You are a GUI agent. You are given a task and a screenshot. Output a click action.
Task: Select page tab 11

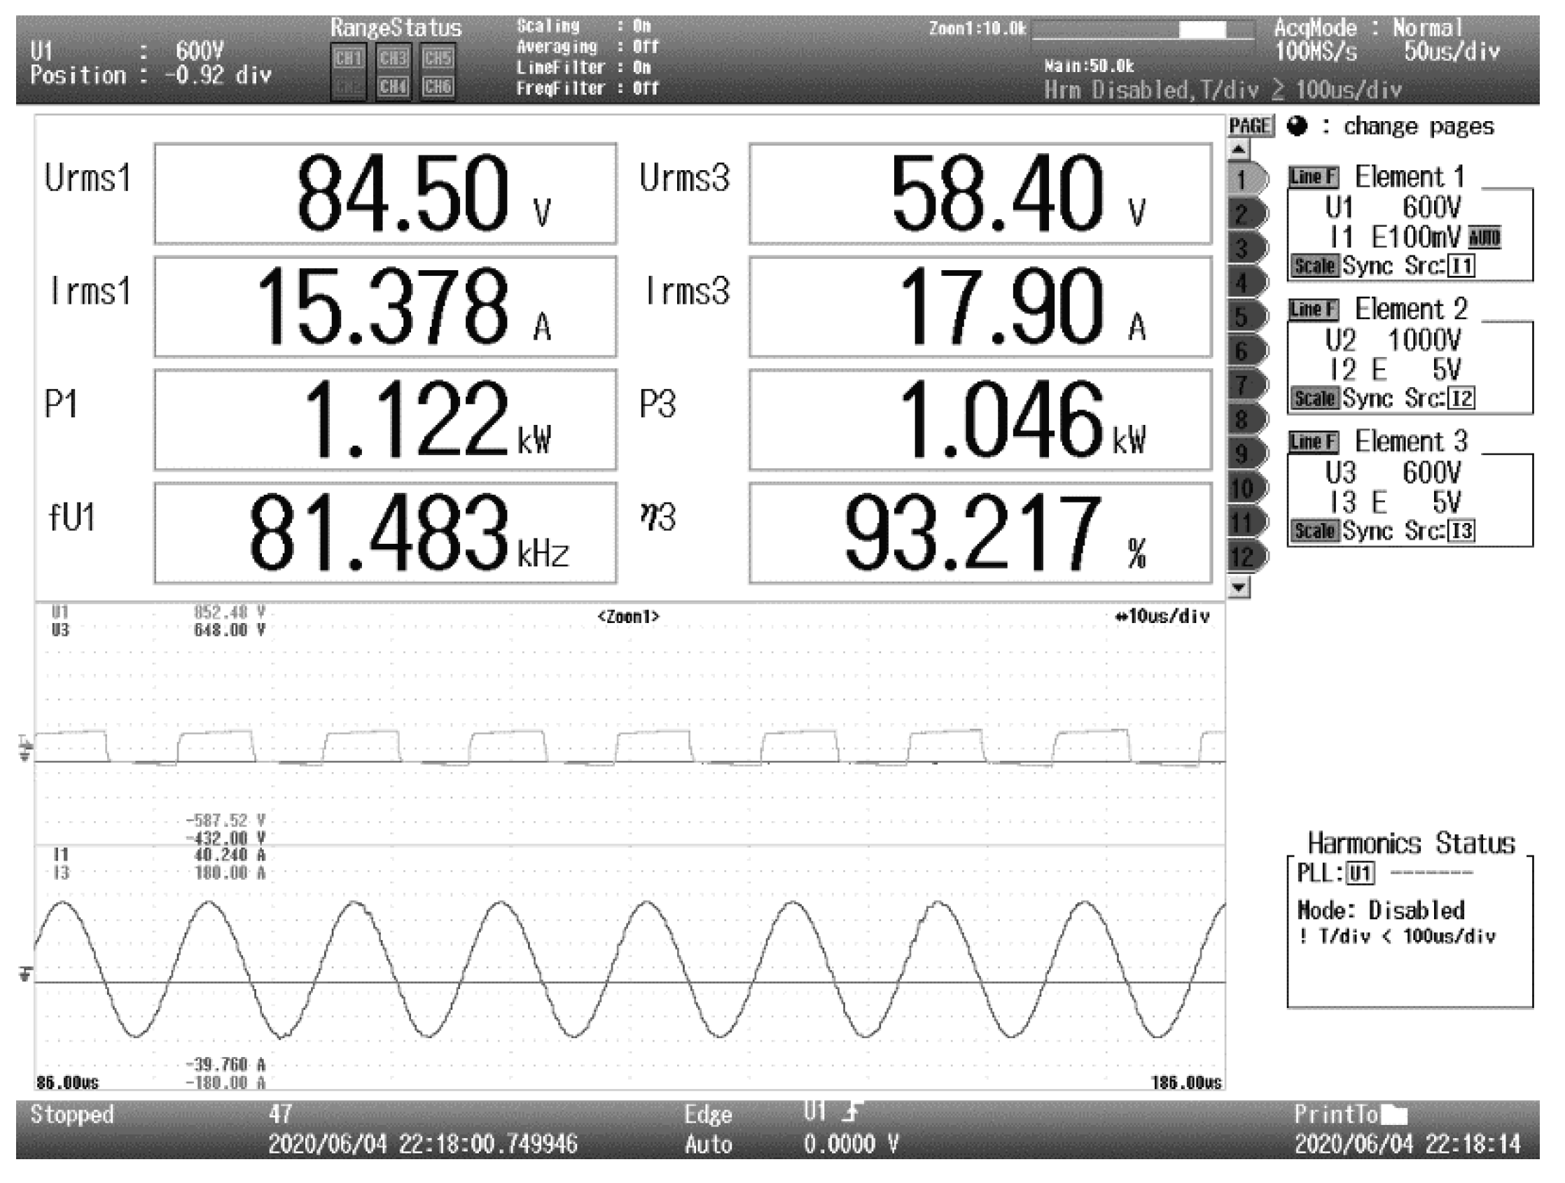(x=1248, y=523)
